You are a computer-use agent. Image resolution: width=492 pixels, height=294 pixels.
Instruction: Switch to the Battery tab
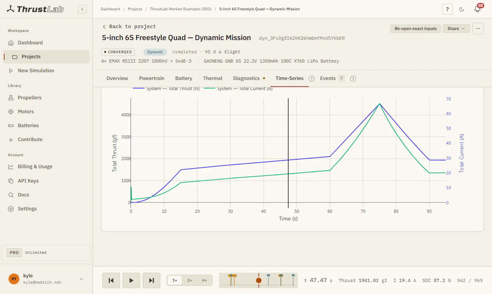[184, 78]
